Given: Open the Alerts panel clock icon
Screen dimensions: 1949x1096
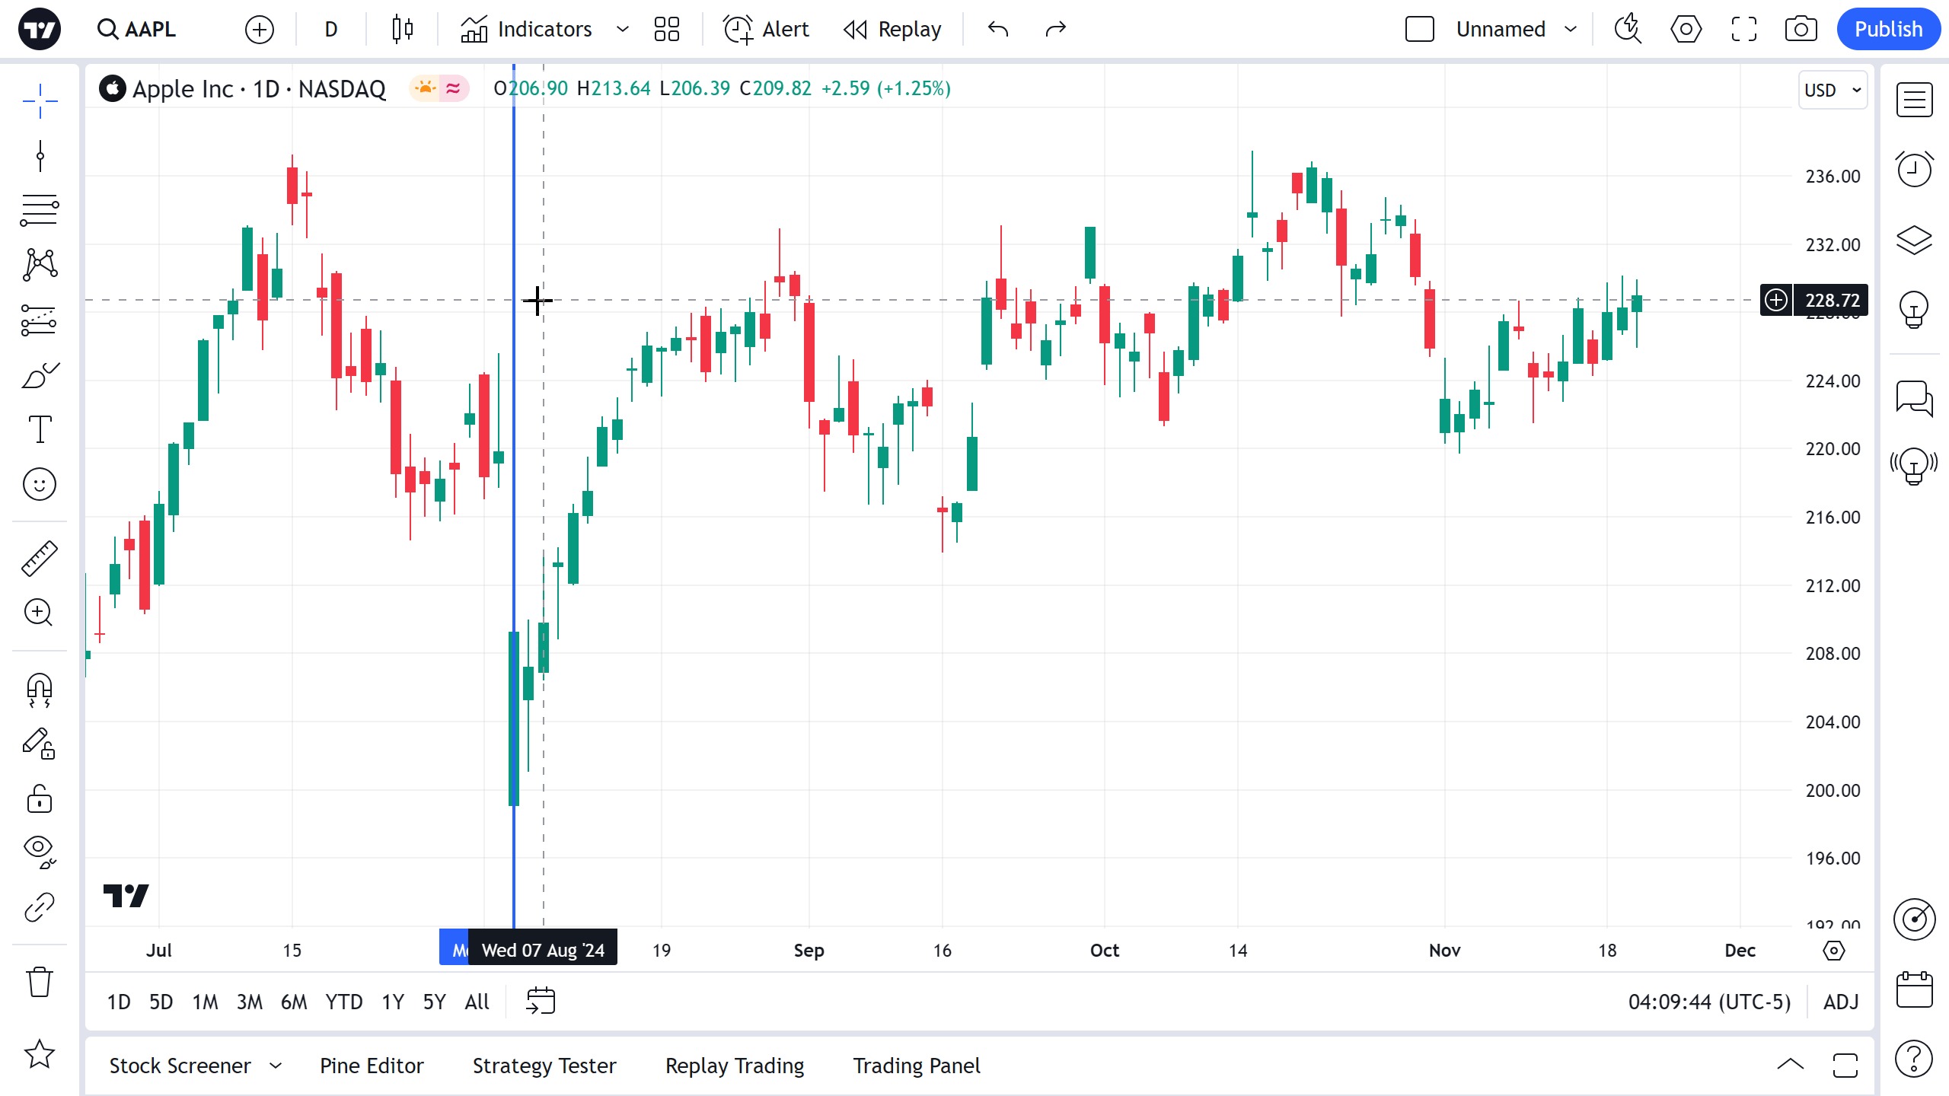Looking at the screenshot, I should coord(1914,169).
